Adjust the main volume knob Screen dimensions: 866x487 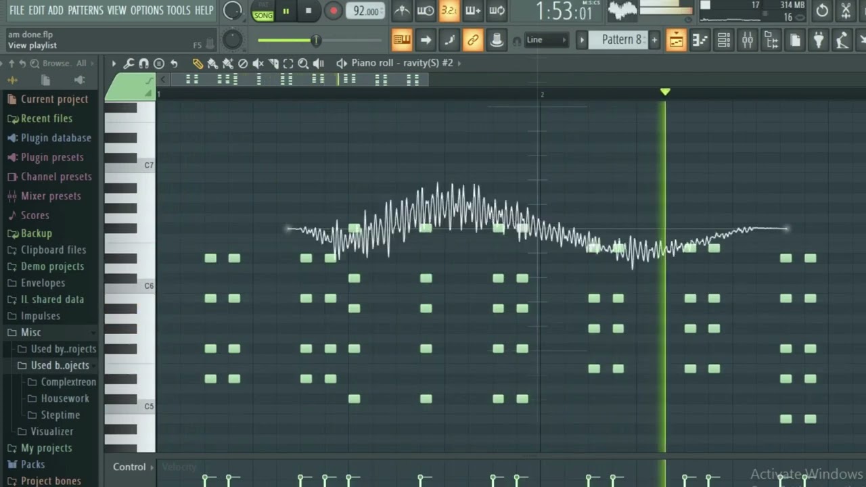click(233, 10)
